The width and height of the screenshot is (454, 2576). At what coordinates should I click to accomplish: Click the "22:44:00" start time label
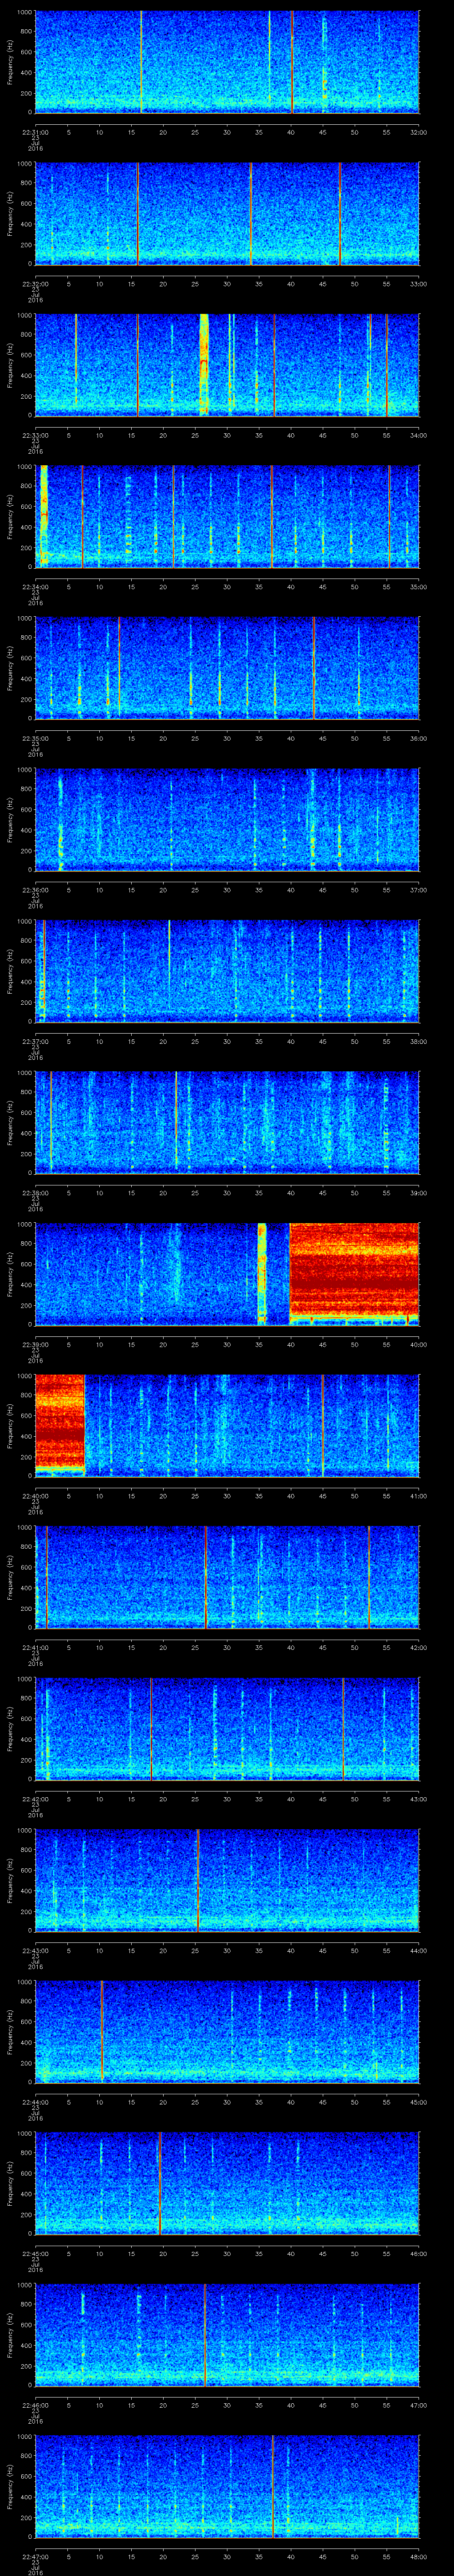(35, 2102)
